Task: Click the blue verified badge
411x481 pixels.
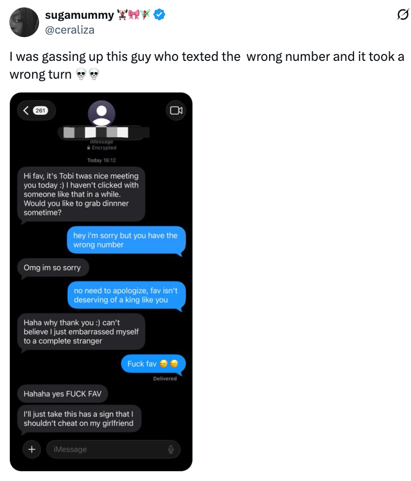Action: pyautogui.click(x=159, y=14)
